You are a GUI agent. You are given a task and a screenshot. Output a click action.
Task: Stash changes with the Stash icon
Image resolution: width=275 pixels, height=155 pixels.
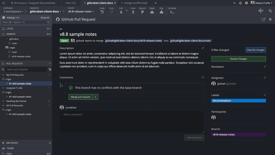point(152,12)
